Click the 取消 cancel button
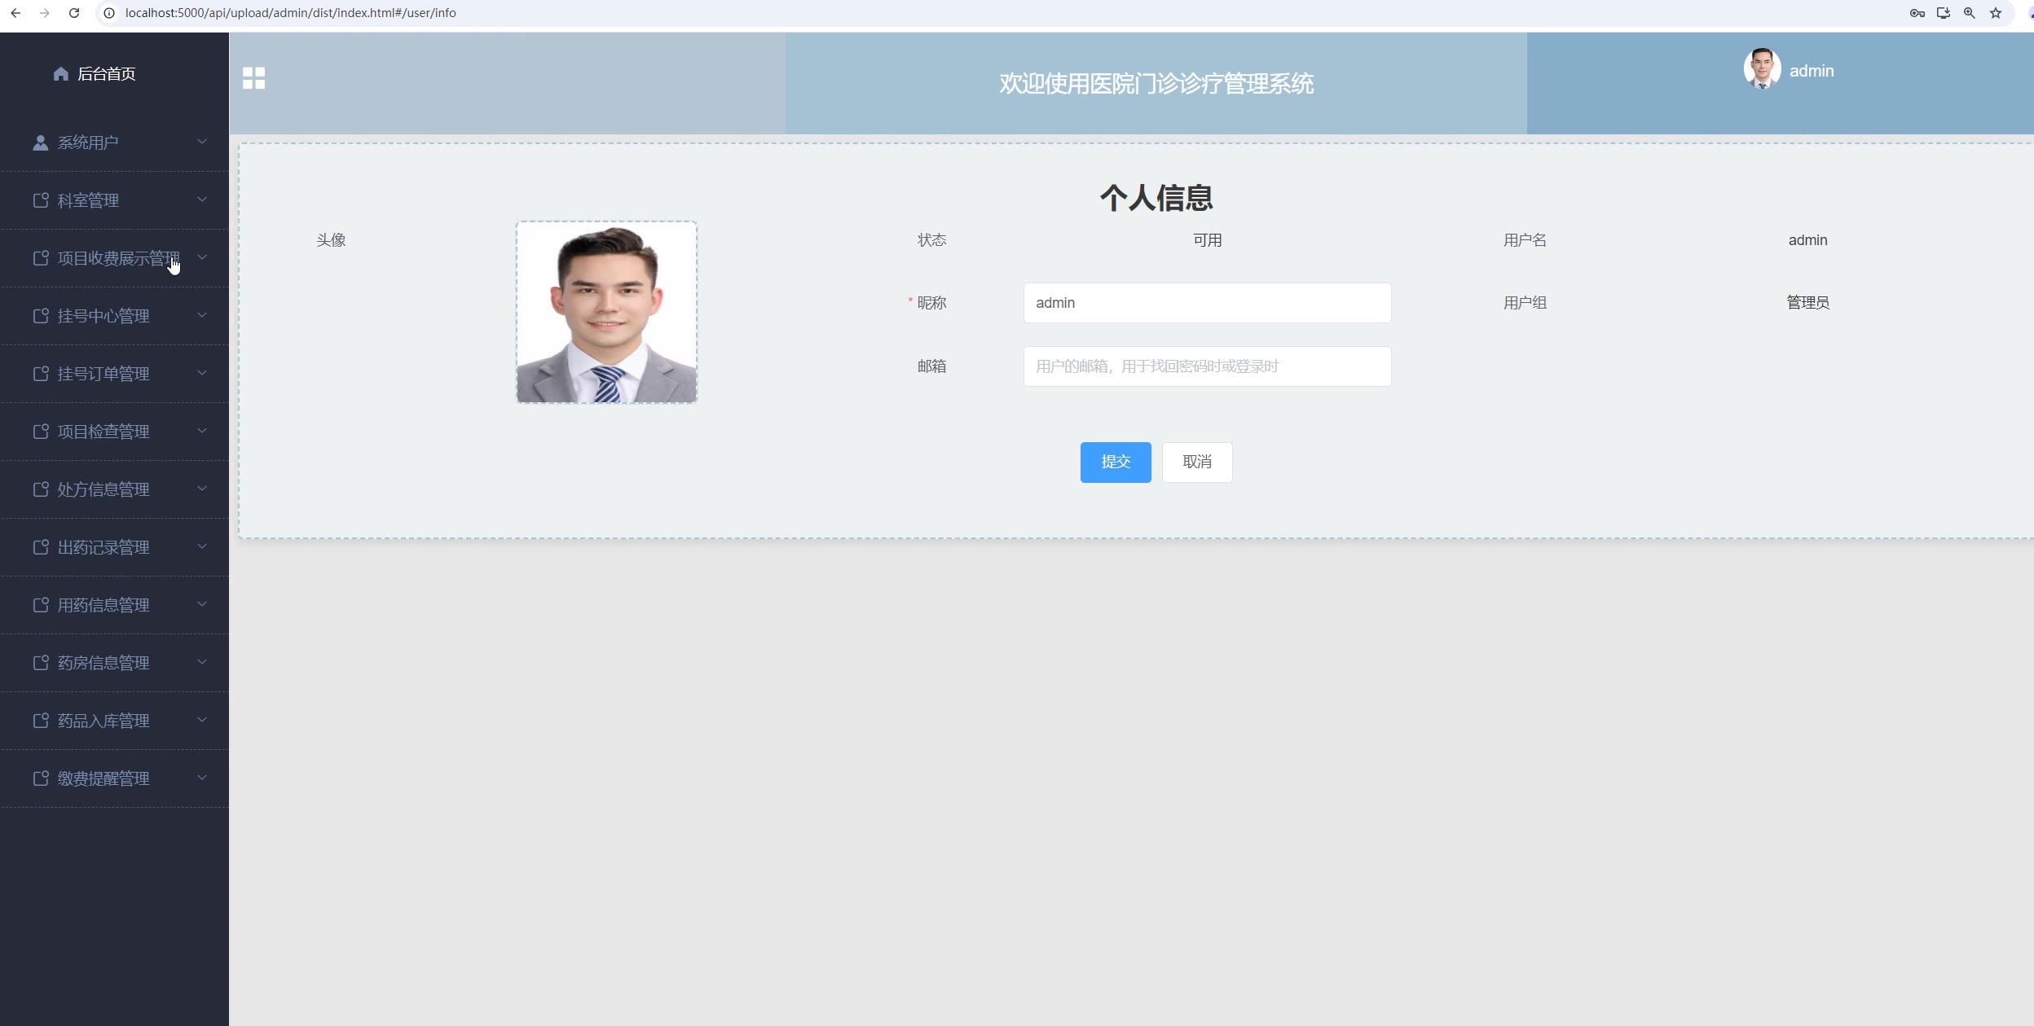2034x1026 pixels. tap(1197, 463)
